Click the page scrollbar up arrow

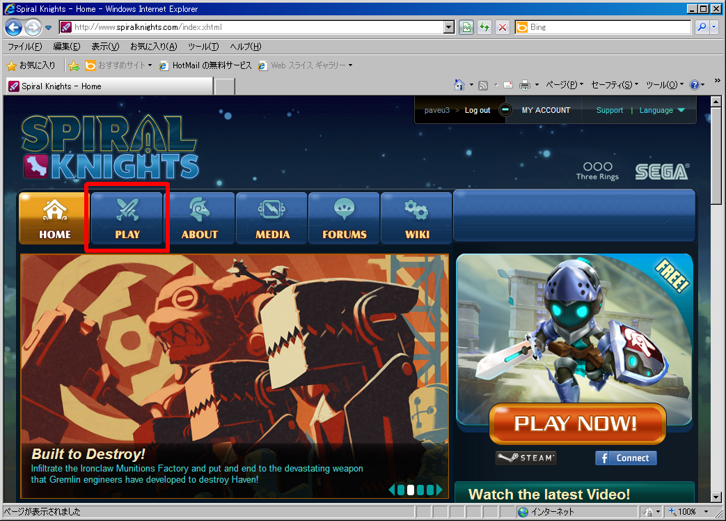point(716,102)
